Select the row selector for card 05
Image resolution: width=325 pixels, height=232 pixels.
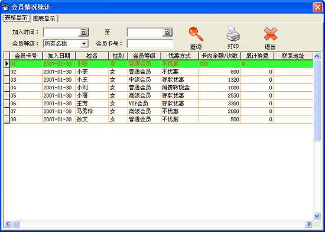(6, 95)
